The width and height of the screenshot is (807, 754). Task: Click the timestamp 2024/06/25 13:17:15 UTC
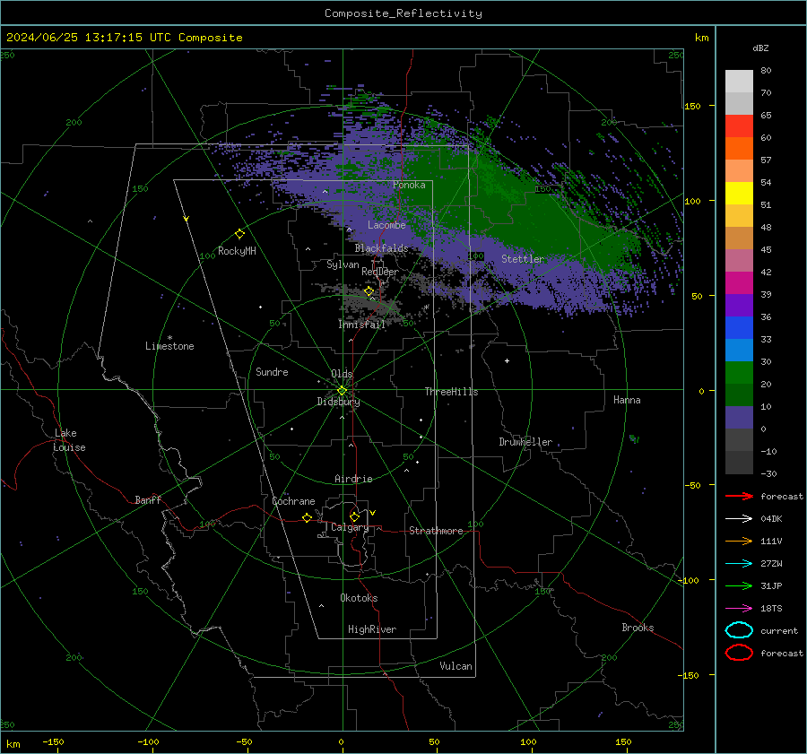pos(92,38)
